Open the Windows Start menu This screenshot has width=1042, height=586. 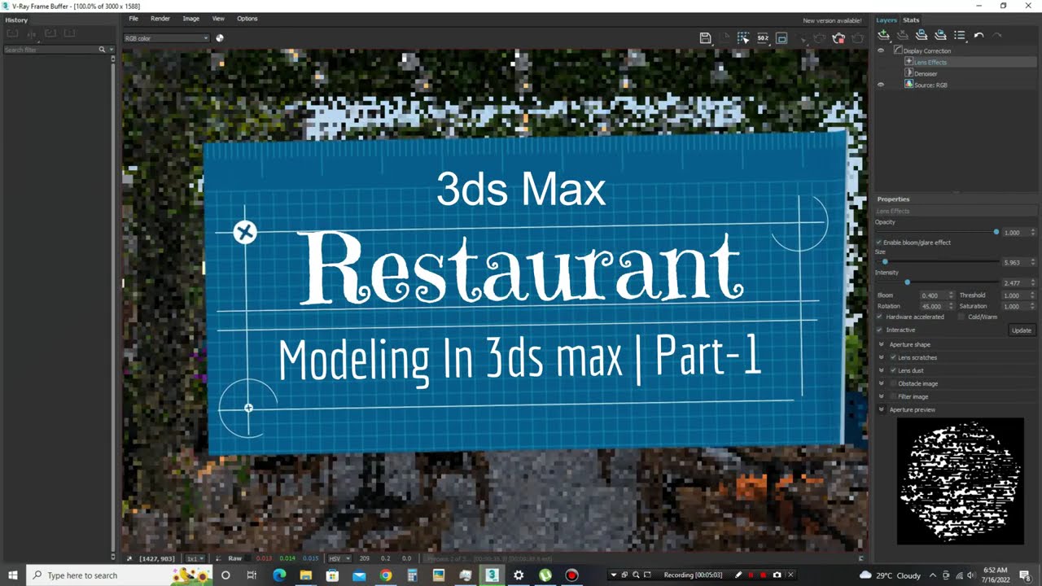tap(12, 575)
